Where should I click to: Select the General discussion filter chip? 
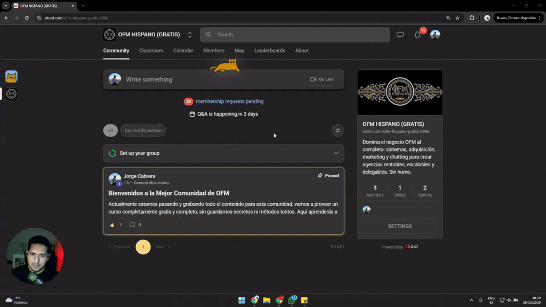143,131
